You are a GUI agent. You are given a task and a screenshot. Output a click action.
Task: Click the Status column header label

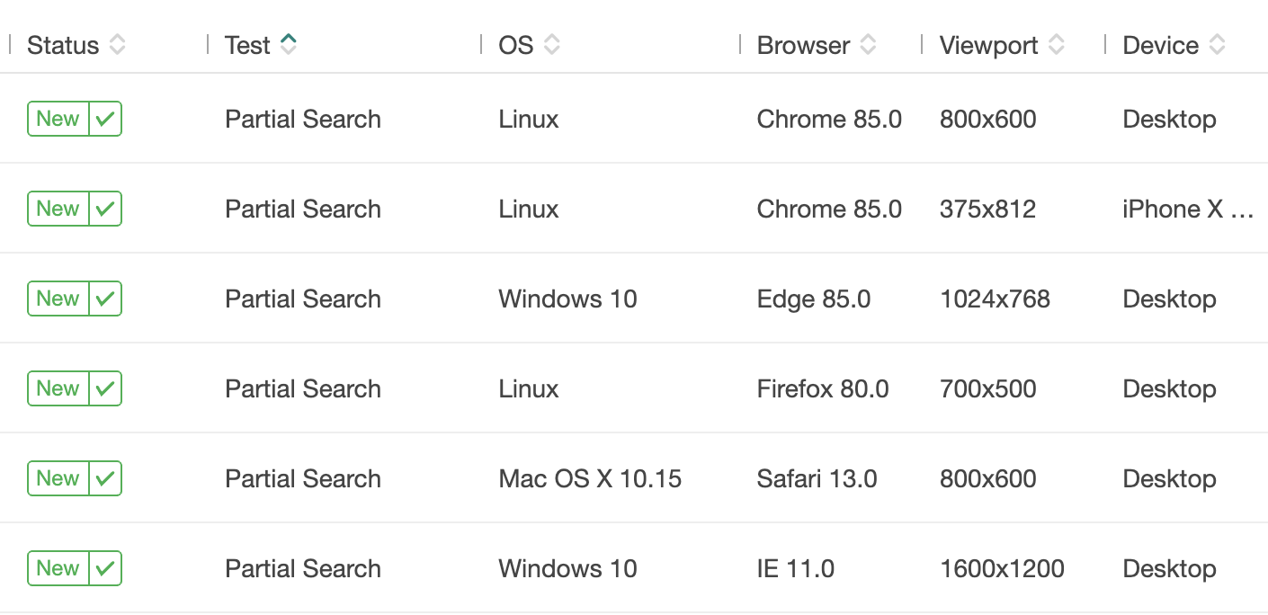[63, 45]
